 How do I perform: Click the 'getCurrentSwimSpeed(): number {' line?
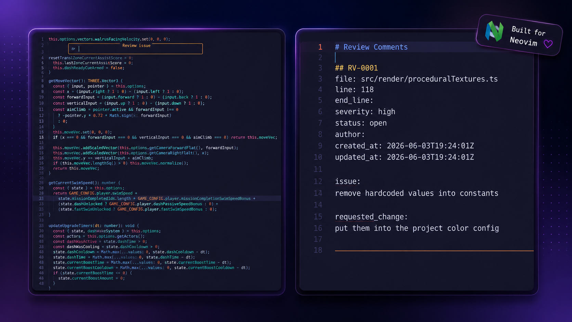84,183
